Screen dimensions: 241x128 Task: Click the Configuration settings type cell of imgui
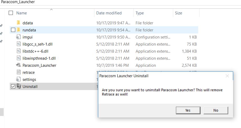click(x=153, y=37)
